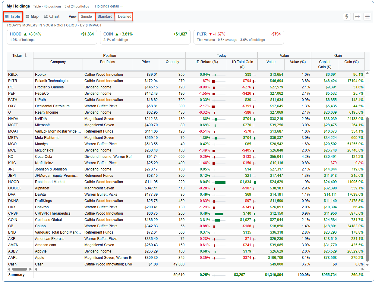
Task: Click the horizontal scrollbar thumb
Action: pyautogui.click(x=20, y=269)
